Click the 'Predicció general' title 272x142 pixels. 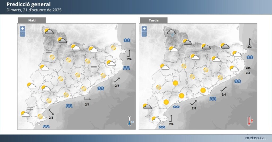[28, 4]
